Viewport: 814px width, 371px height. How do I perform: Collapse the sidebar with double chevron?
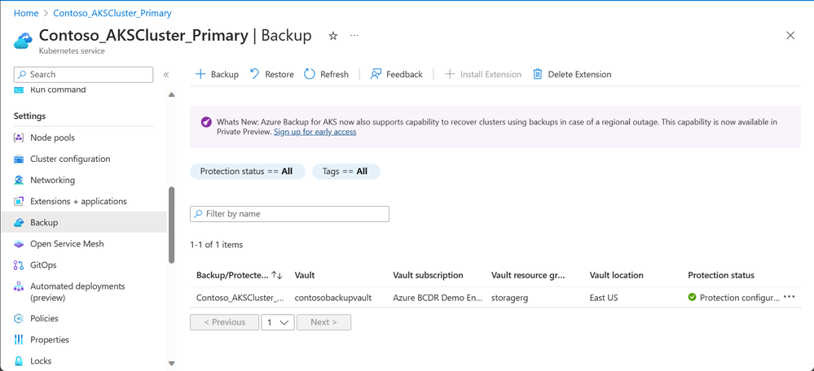pyautogui.click(x=166, y=75)
